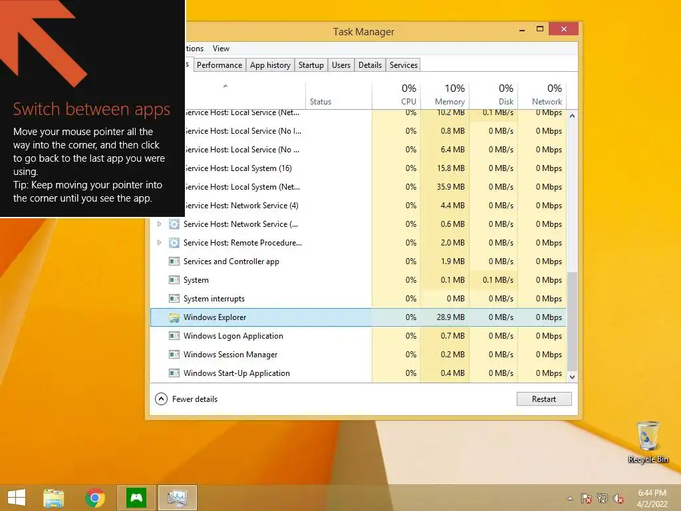Select Windows Start-Up Application row

pos(358,373)
